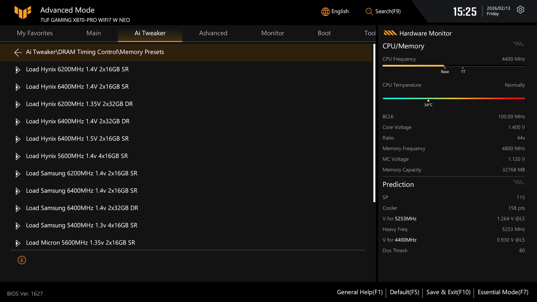This screenshot has height=302, width=537.
Task: Click the globe language icon
Action: 325,11
